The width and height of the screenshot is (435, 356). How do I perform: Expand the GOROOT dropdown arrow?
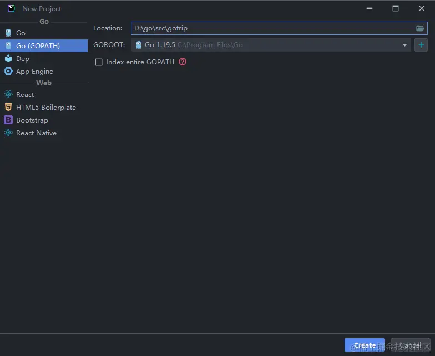coord(404,45)
